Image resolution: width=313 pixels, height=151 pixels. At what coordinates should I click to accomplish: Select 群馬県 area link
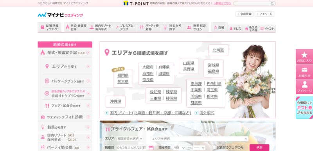(x=196, y=103)
